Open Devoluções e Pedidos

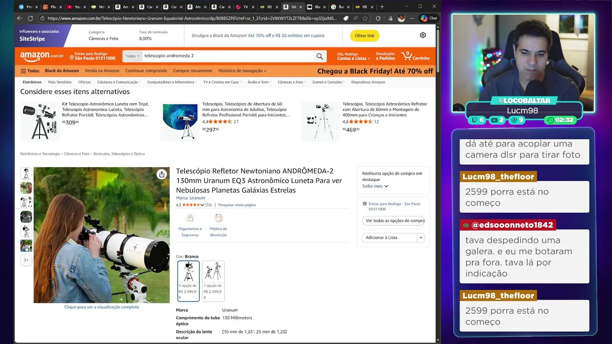[x=385, y=56]
